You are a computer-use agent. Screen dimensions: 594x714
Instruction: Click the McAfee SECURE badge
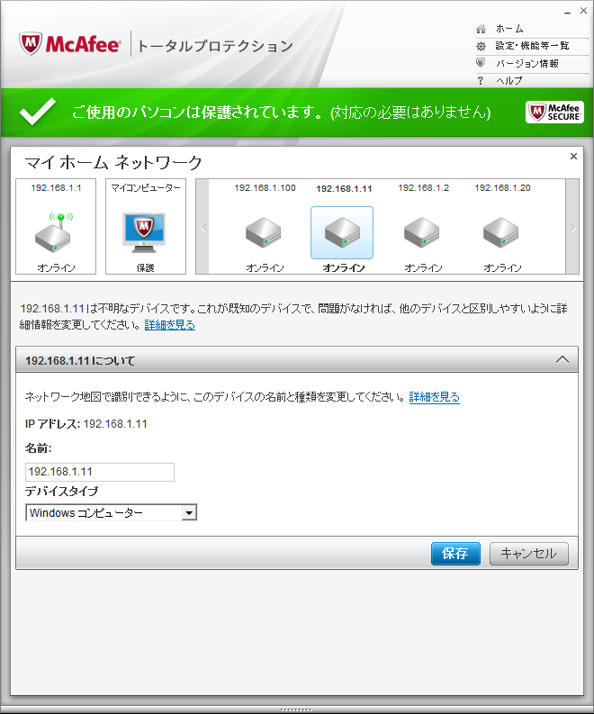coord(554,112)
